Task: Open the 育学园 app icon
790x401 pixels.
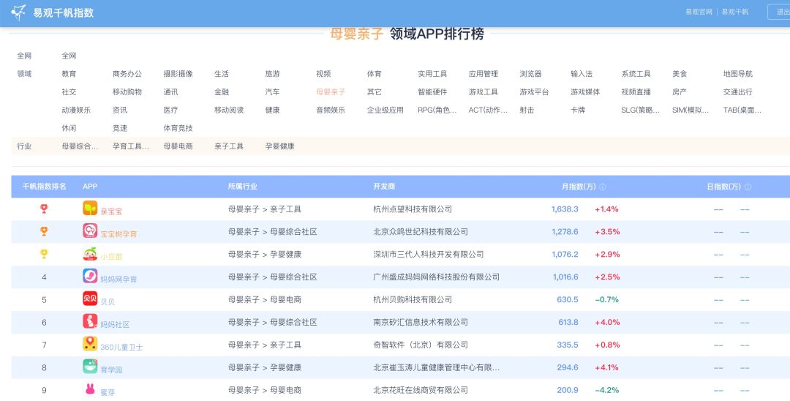Action: [90, 367]
